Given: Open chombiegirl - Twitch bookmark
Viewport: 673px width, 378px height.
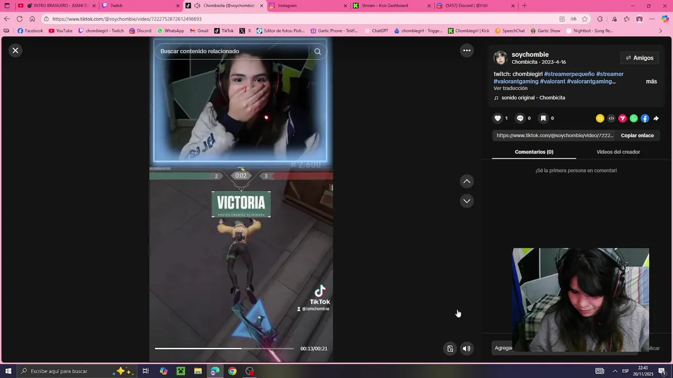Looking at the screenshot, I should 101,31.
